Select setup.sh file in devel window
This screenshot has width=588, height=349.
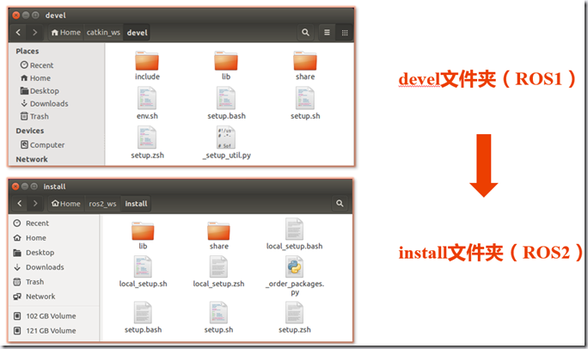[x=305, y=102]
